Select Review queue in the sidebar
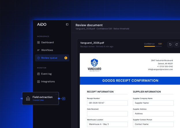 click(x=52, y=58)
